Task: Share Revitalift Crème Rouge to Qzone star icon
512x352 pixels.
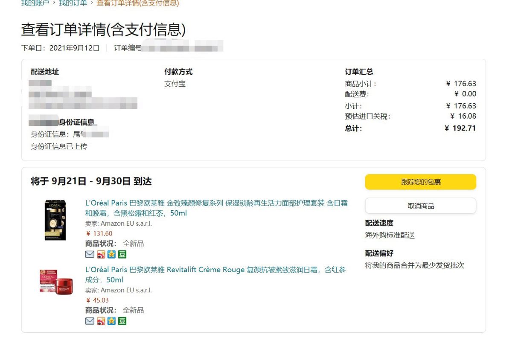Action: (x=111, y=321)
